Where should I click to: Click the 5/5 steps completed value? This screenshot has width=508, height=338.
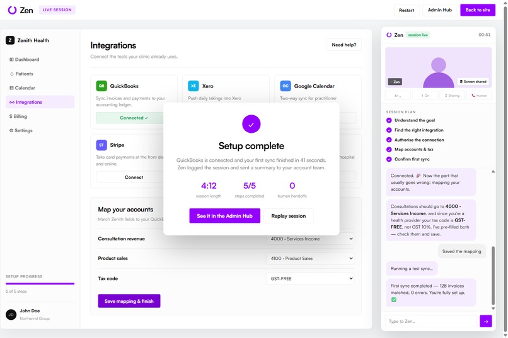point(250,186)
